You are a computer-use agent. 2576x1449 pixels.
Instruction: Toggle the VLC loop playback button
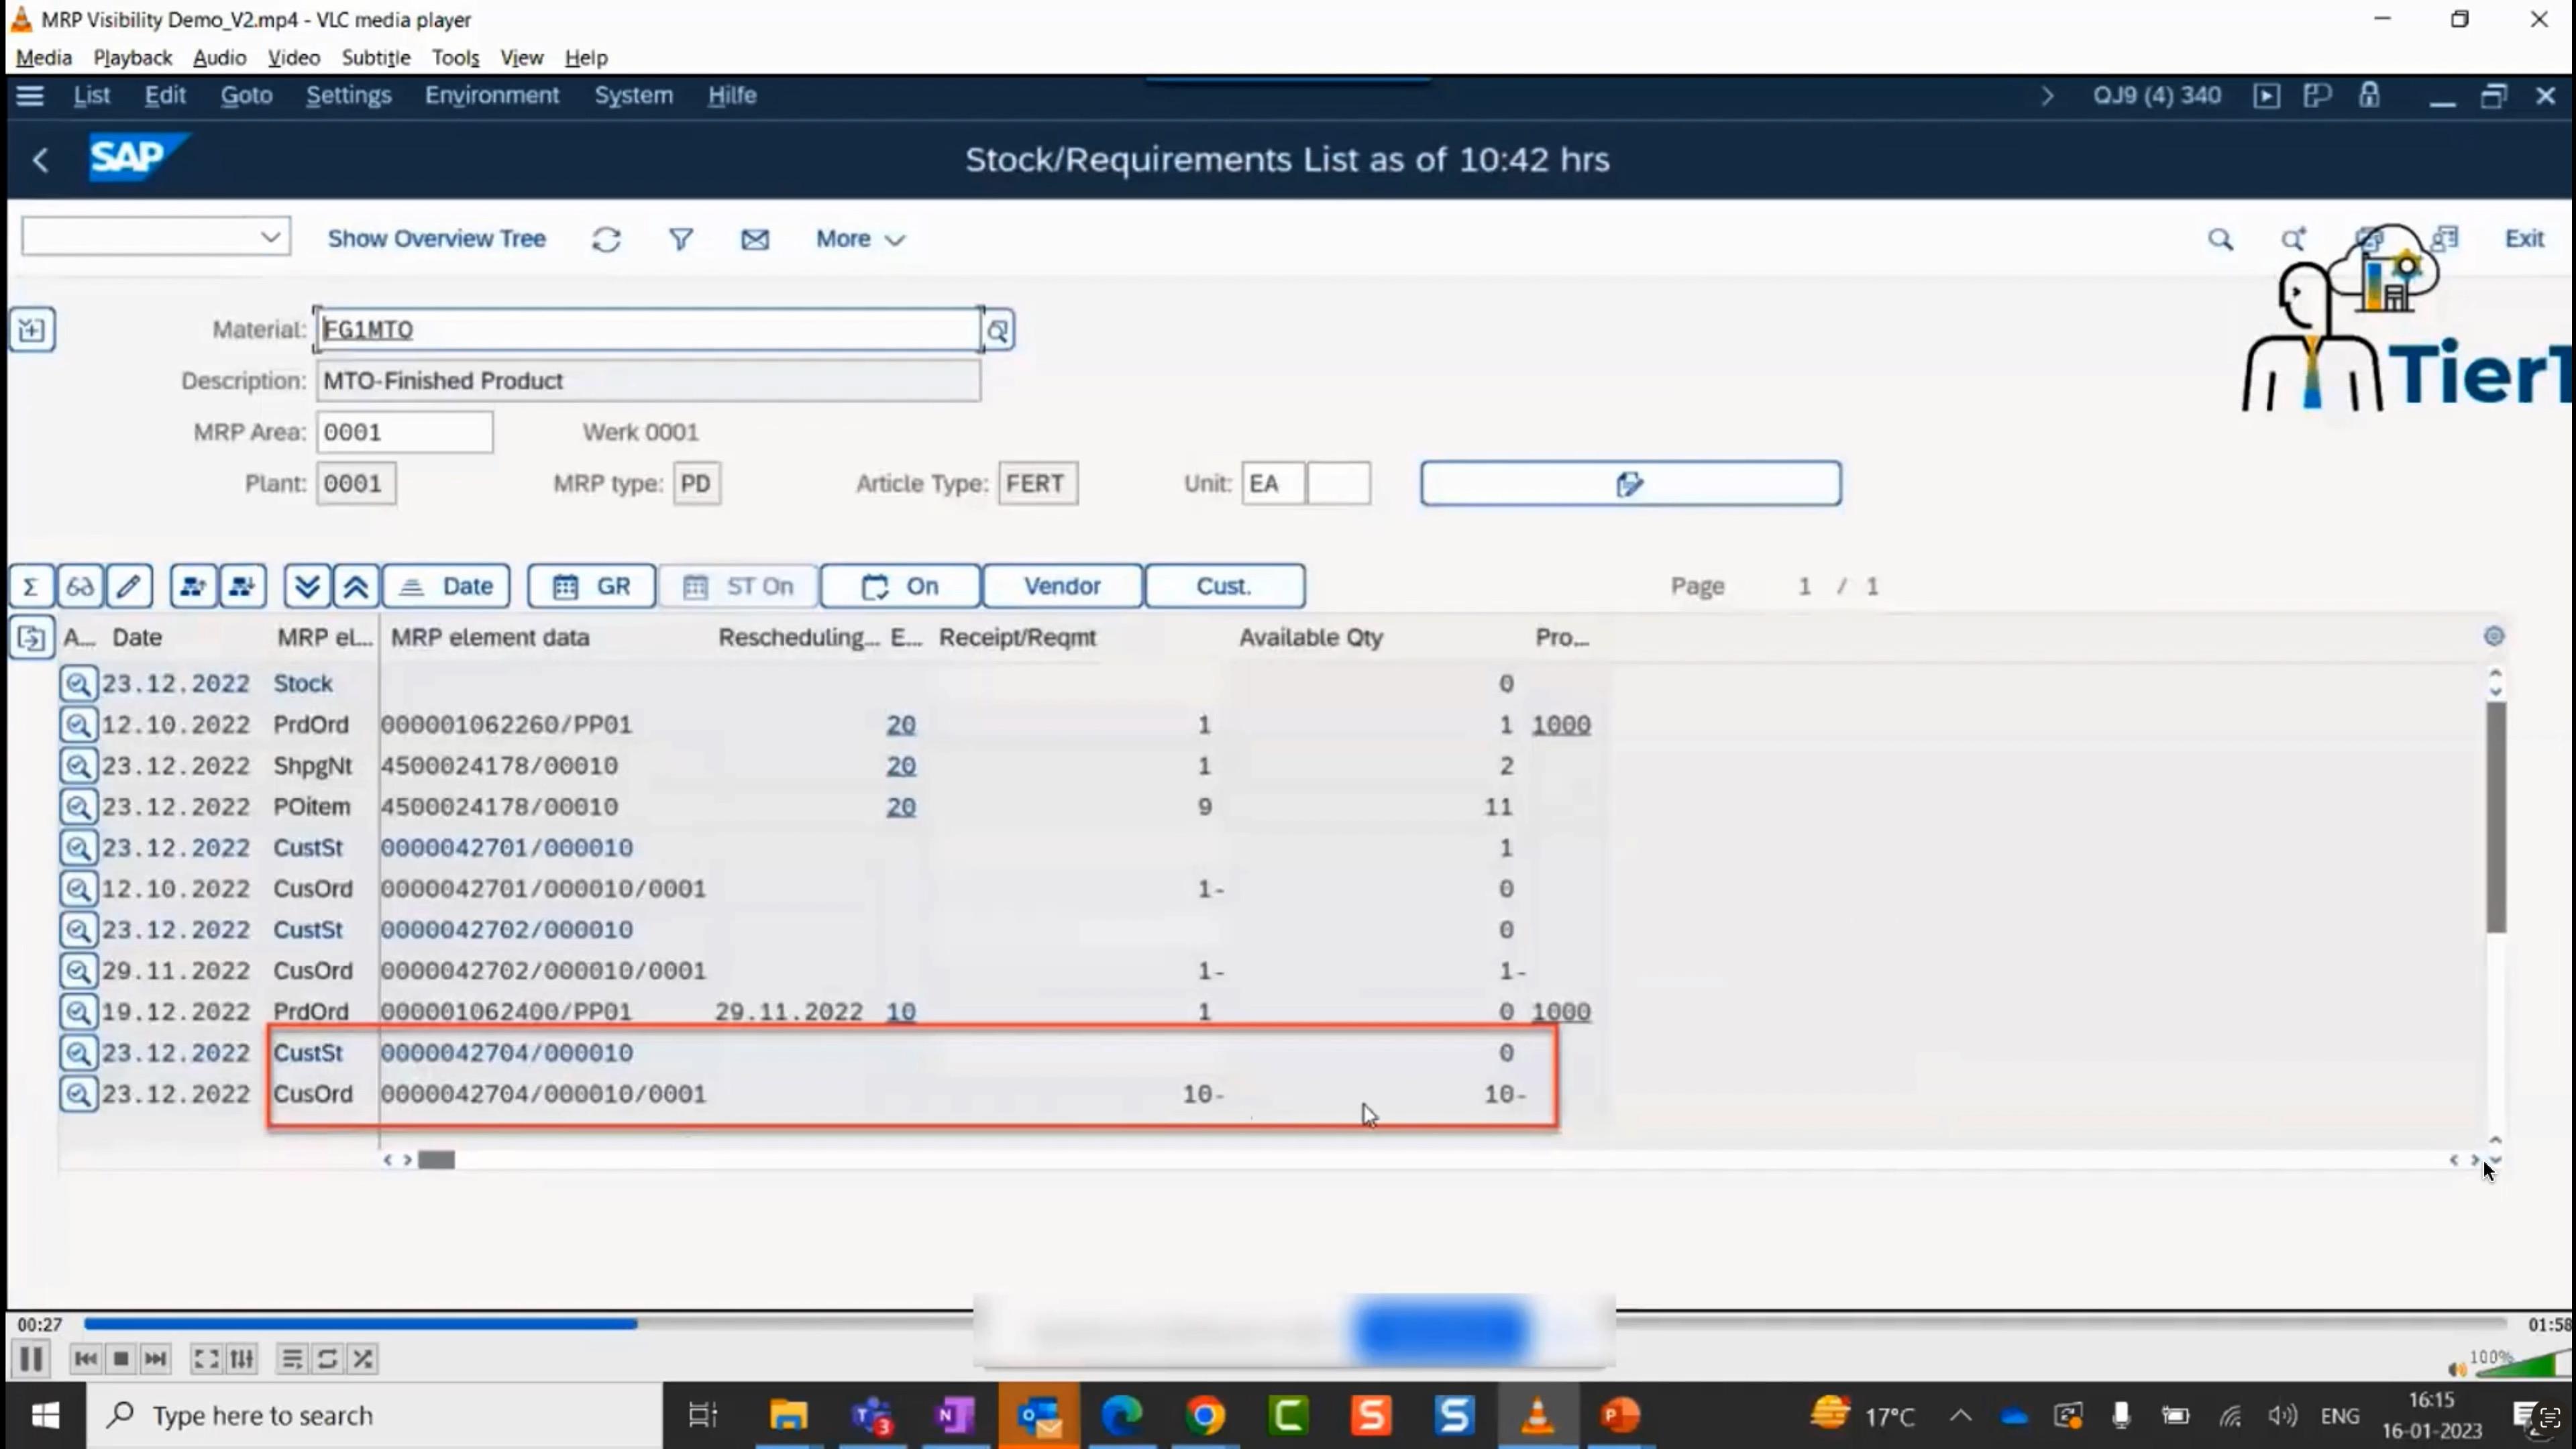327,1358
